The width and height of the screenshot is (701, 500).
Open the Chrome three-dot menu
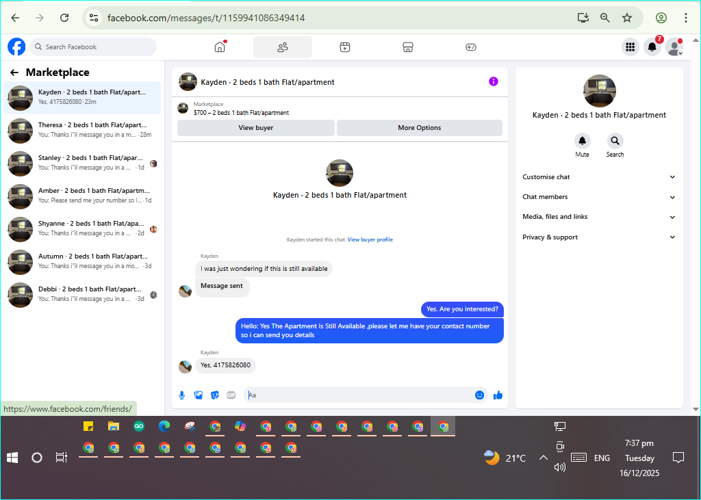686,18
